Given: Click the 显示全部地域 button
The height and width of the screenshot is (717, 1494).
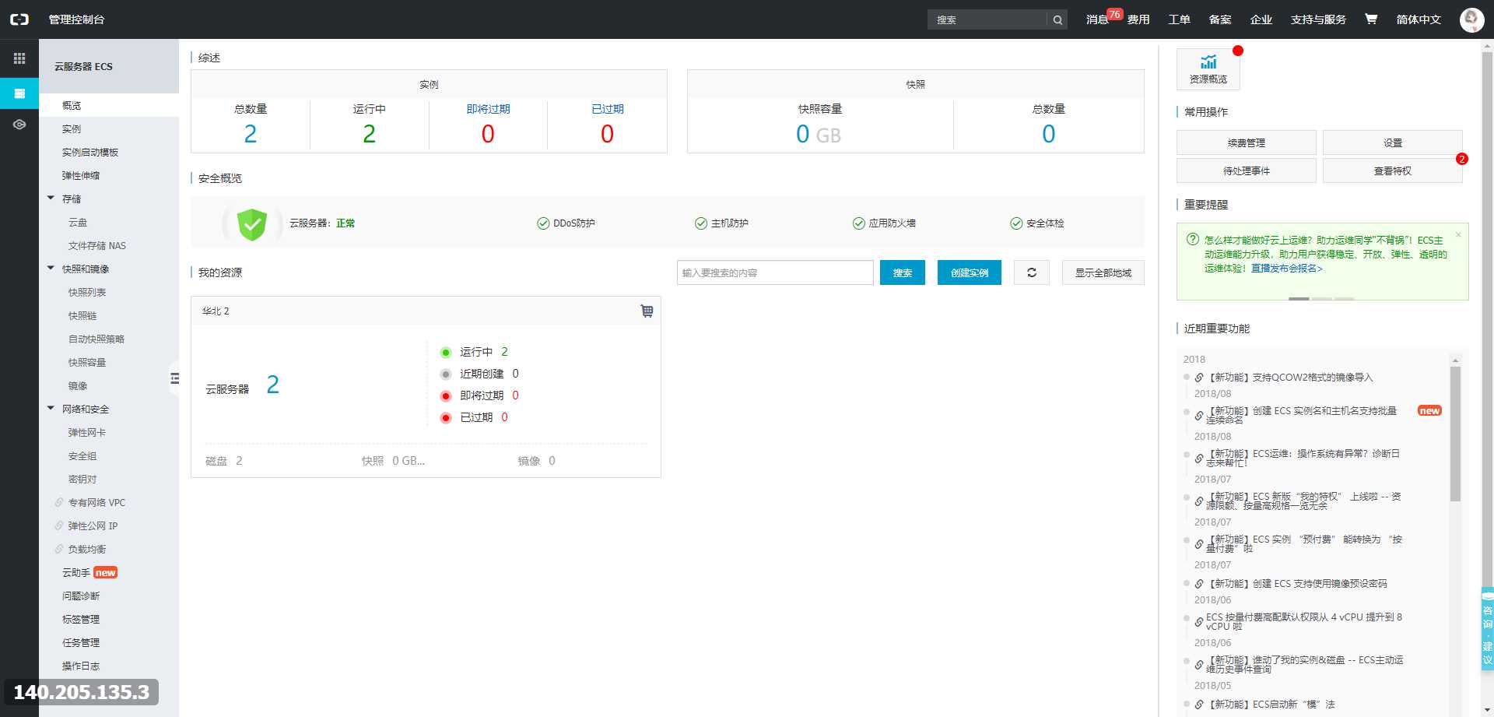Looking at the screenshot, I should (1103, 272).
